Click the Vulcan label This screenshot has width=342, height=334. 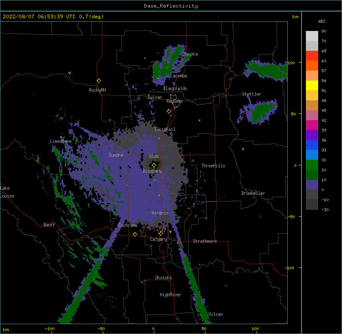click(215, 314)
